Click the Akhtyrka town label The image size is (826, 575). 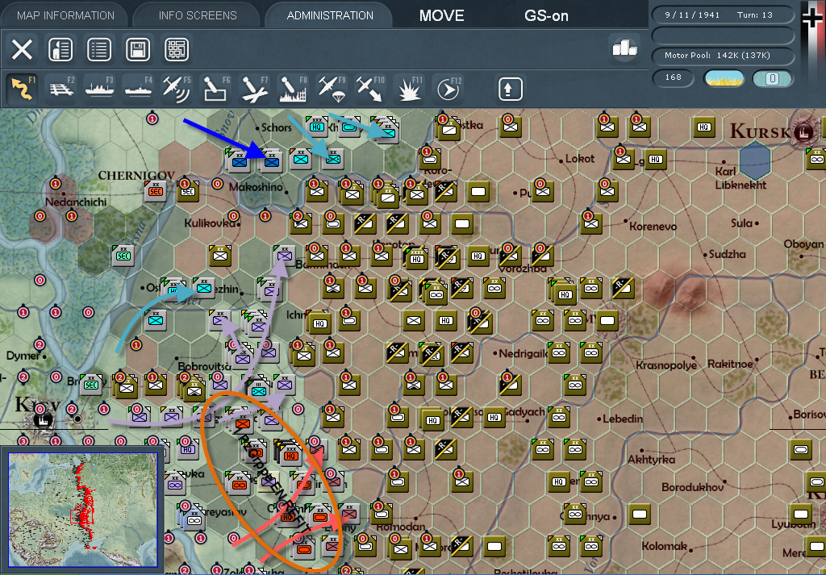[652, 460]
